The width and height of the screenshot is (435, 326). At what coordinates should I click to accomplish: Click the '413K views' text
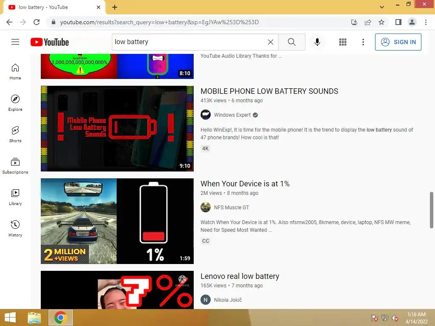(213, 100)
